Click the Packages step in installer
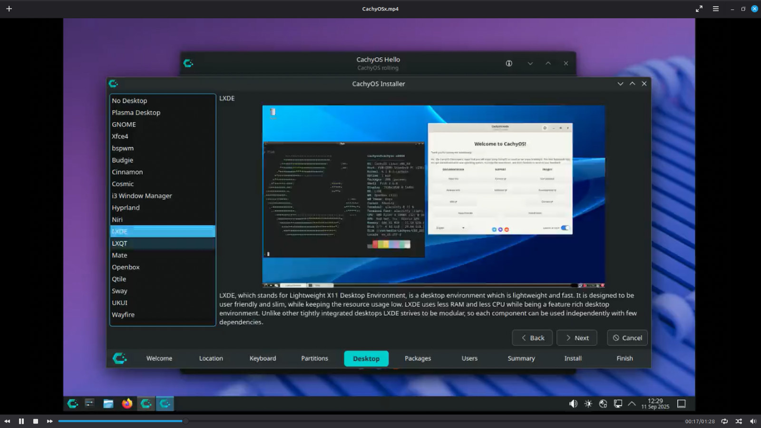Image resolution: width=761 pixels, height=428 pixels. [418, 359]
